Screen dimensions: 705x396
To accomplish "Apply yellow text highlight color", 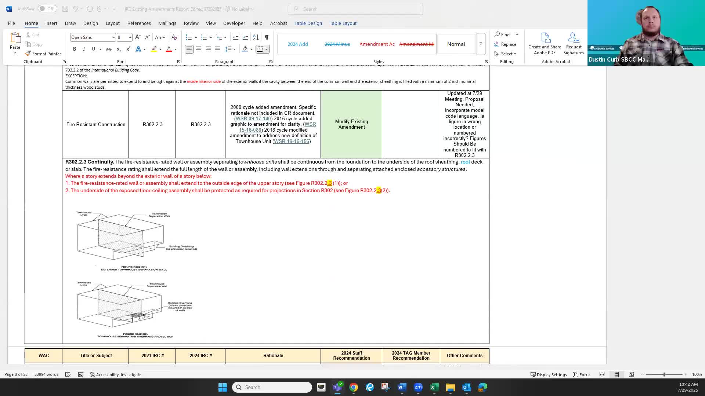I will point(154,49).
